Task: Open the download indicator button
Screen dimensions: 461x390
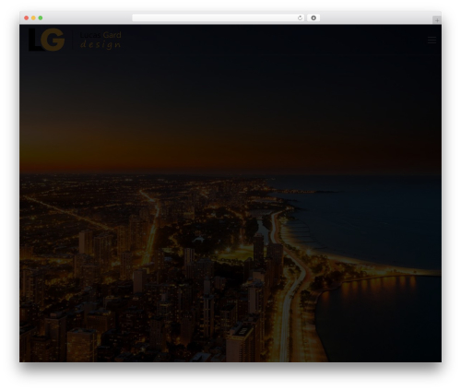Action: tap(313, 18)
